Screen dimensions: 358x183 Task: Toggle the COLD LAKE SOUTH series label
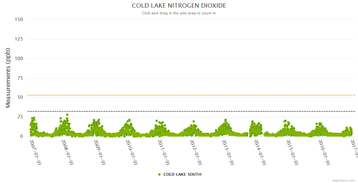182,174
